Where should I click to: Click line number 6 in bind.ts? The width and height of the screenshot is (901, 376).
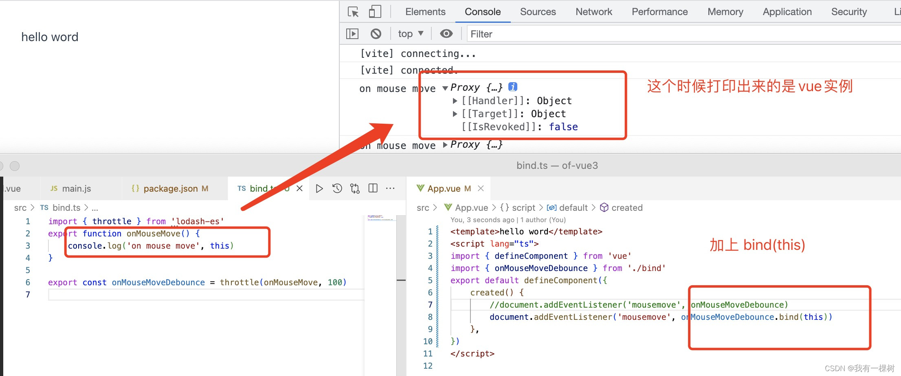28,282
